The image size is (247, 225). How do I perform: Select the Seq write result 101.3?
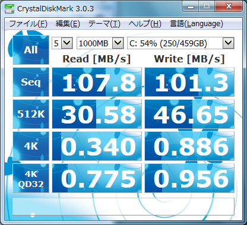point(189,82)
